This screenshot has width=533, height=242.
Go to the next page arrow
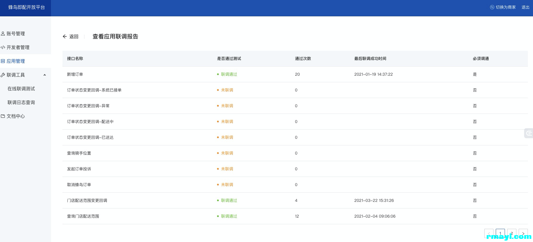[523, 233]
